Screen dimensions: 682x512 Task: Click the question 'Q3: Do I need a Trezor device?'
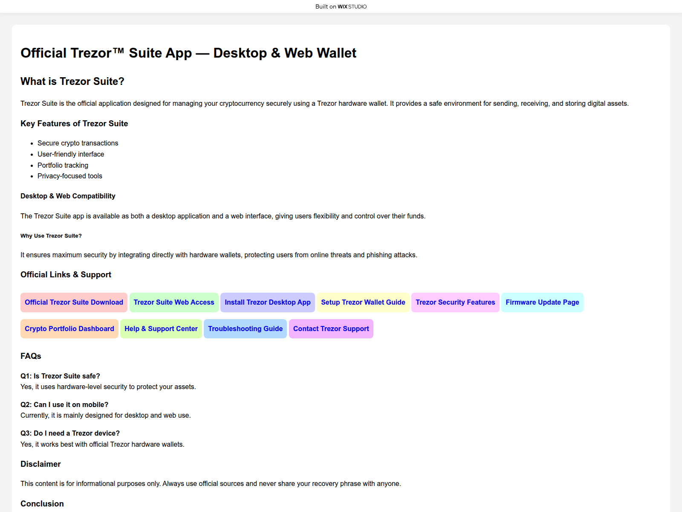(x=70, y=433)
